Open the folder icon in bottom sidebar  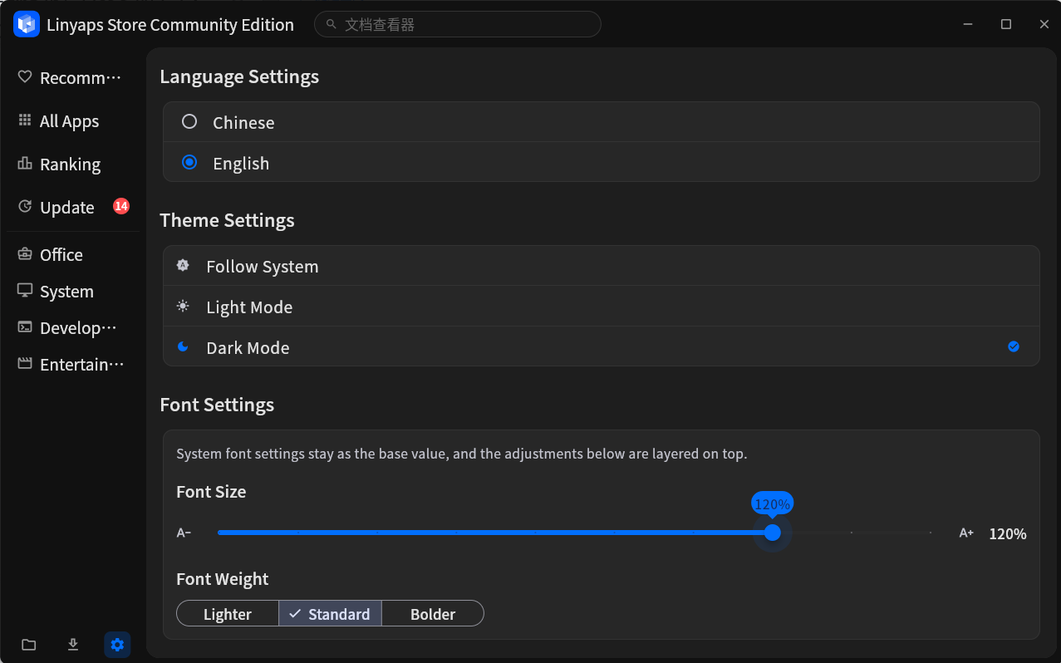coord(29,645)
